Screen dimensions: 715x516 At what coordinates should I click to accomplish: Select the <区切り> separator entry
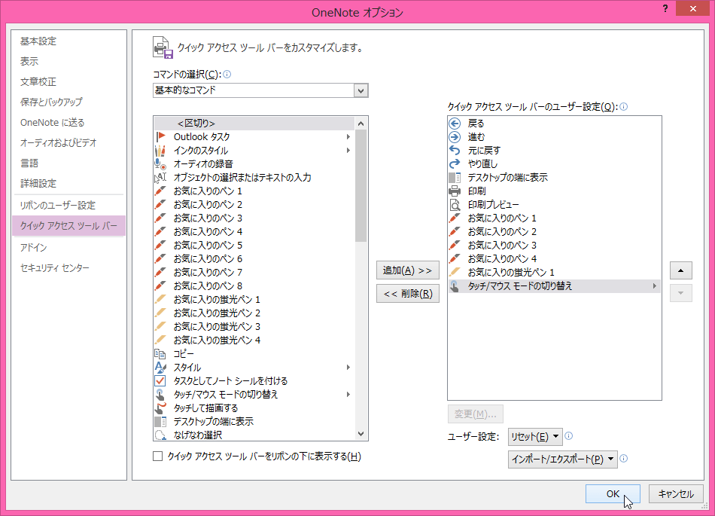(x=254, y=124)
